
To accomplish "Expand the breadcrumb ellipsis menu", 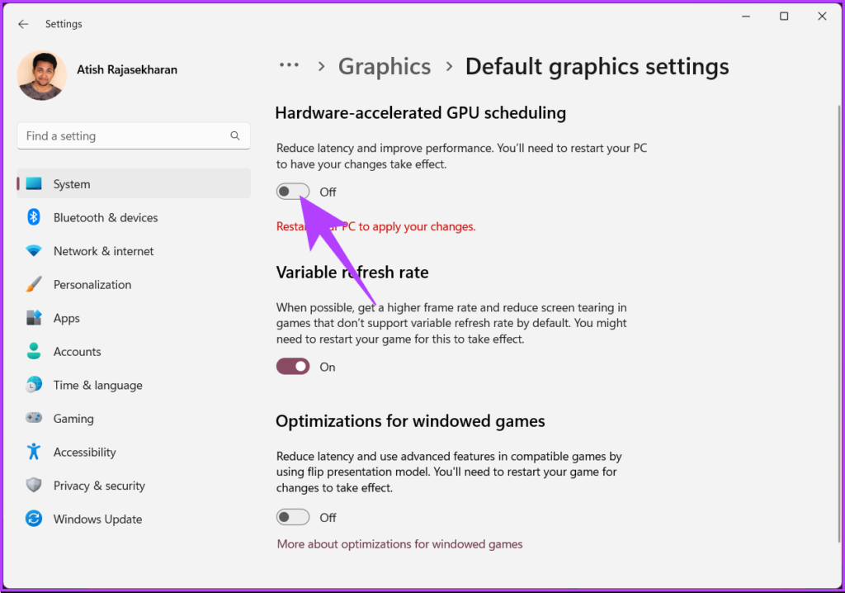I will coord(289,65).
